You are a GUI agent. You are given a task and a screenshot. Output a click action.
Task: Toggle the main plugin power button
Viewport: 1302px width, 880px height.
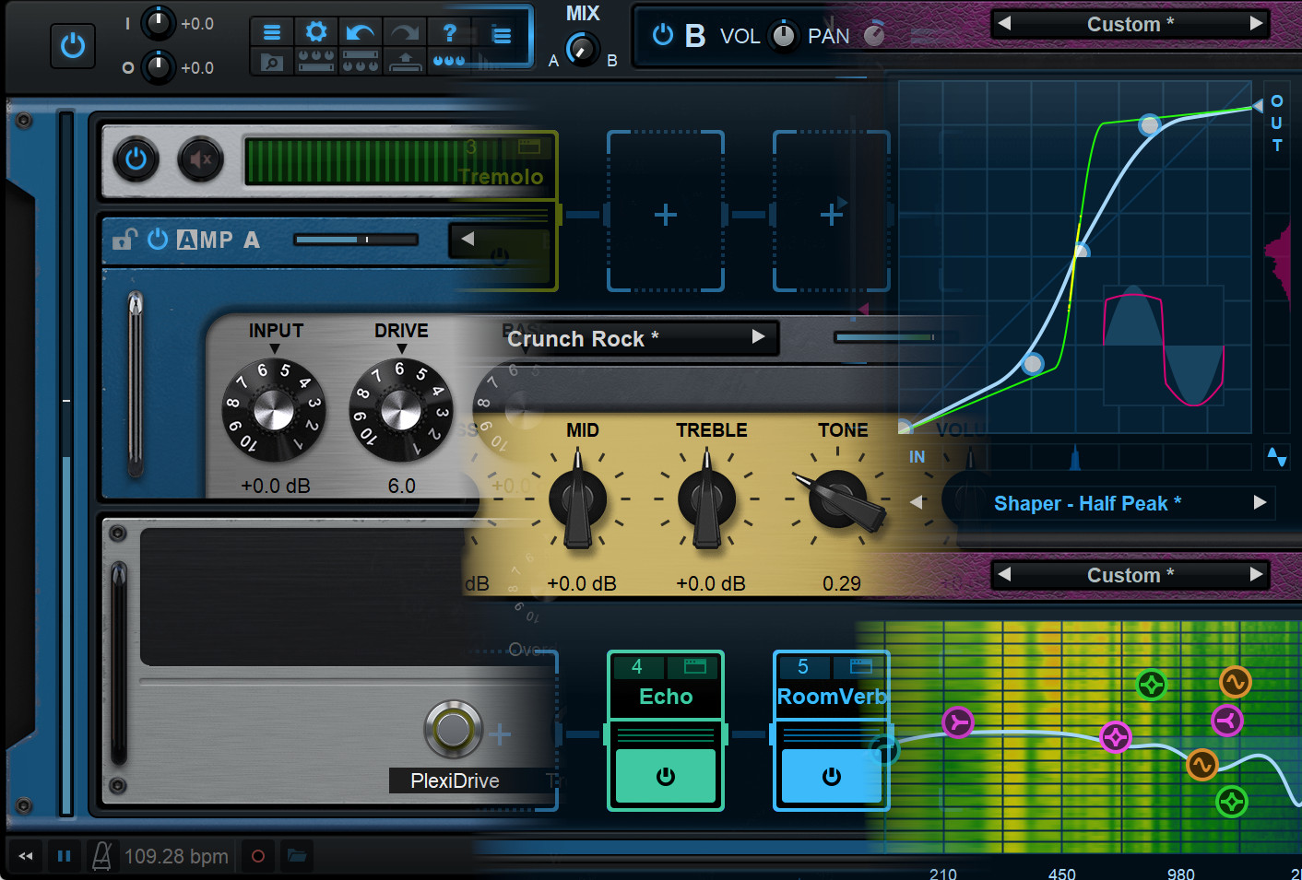[x=73, y=45]
